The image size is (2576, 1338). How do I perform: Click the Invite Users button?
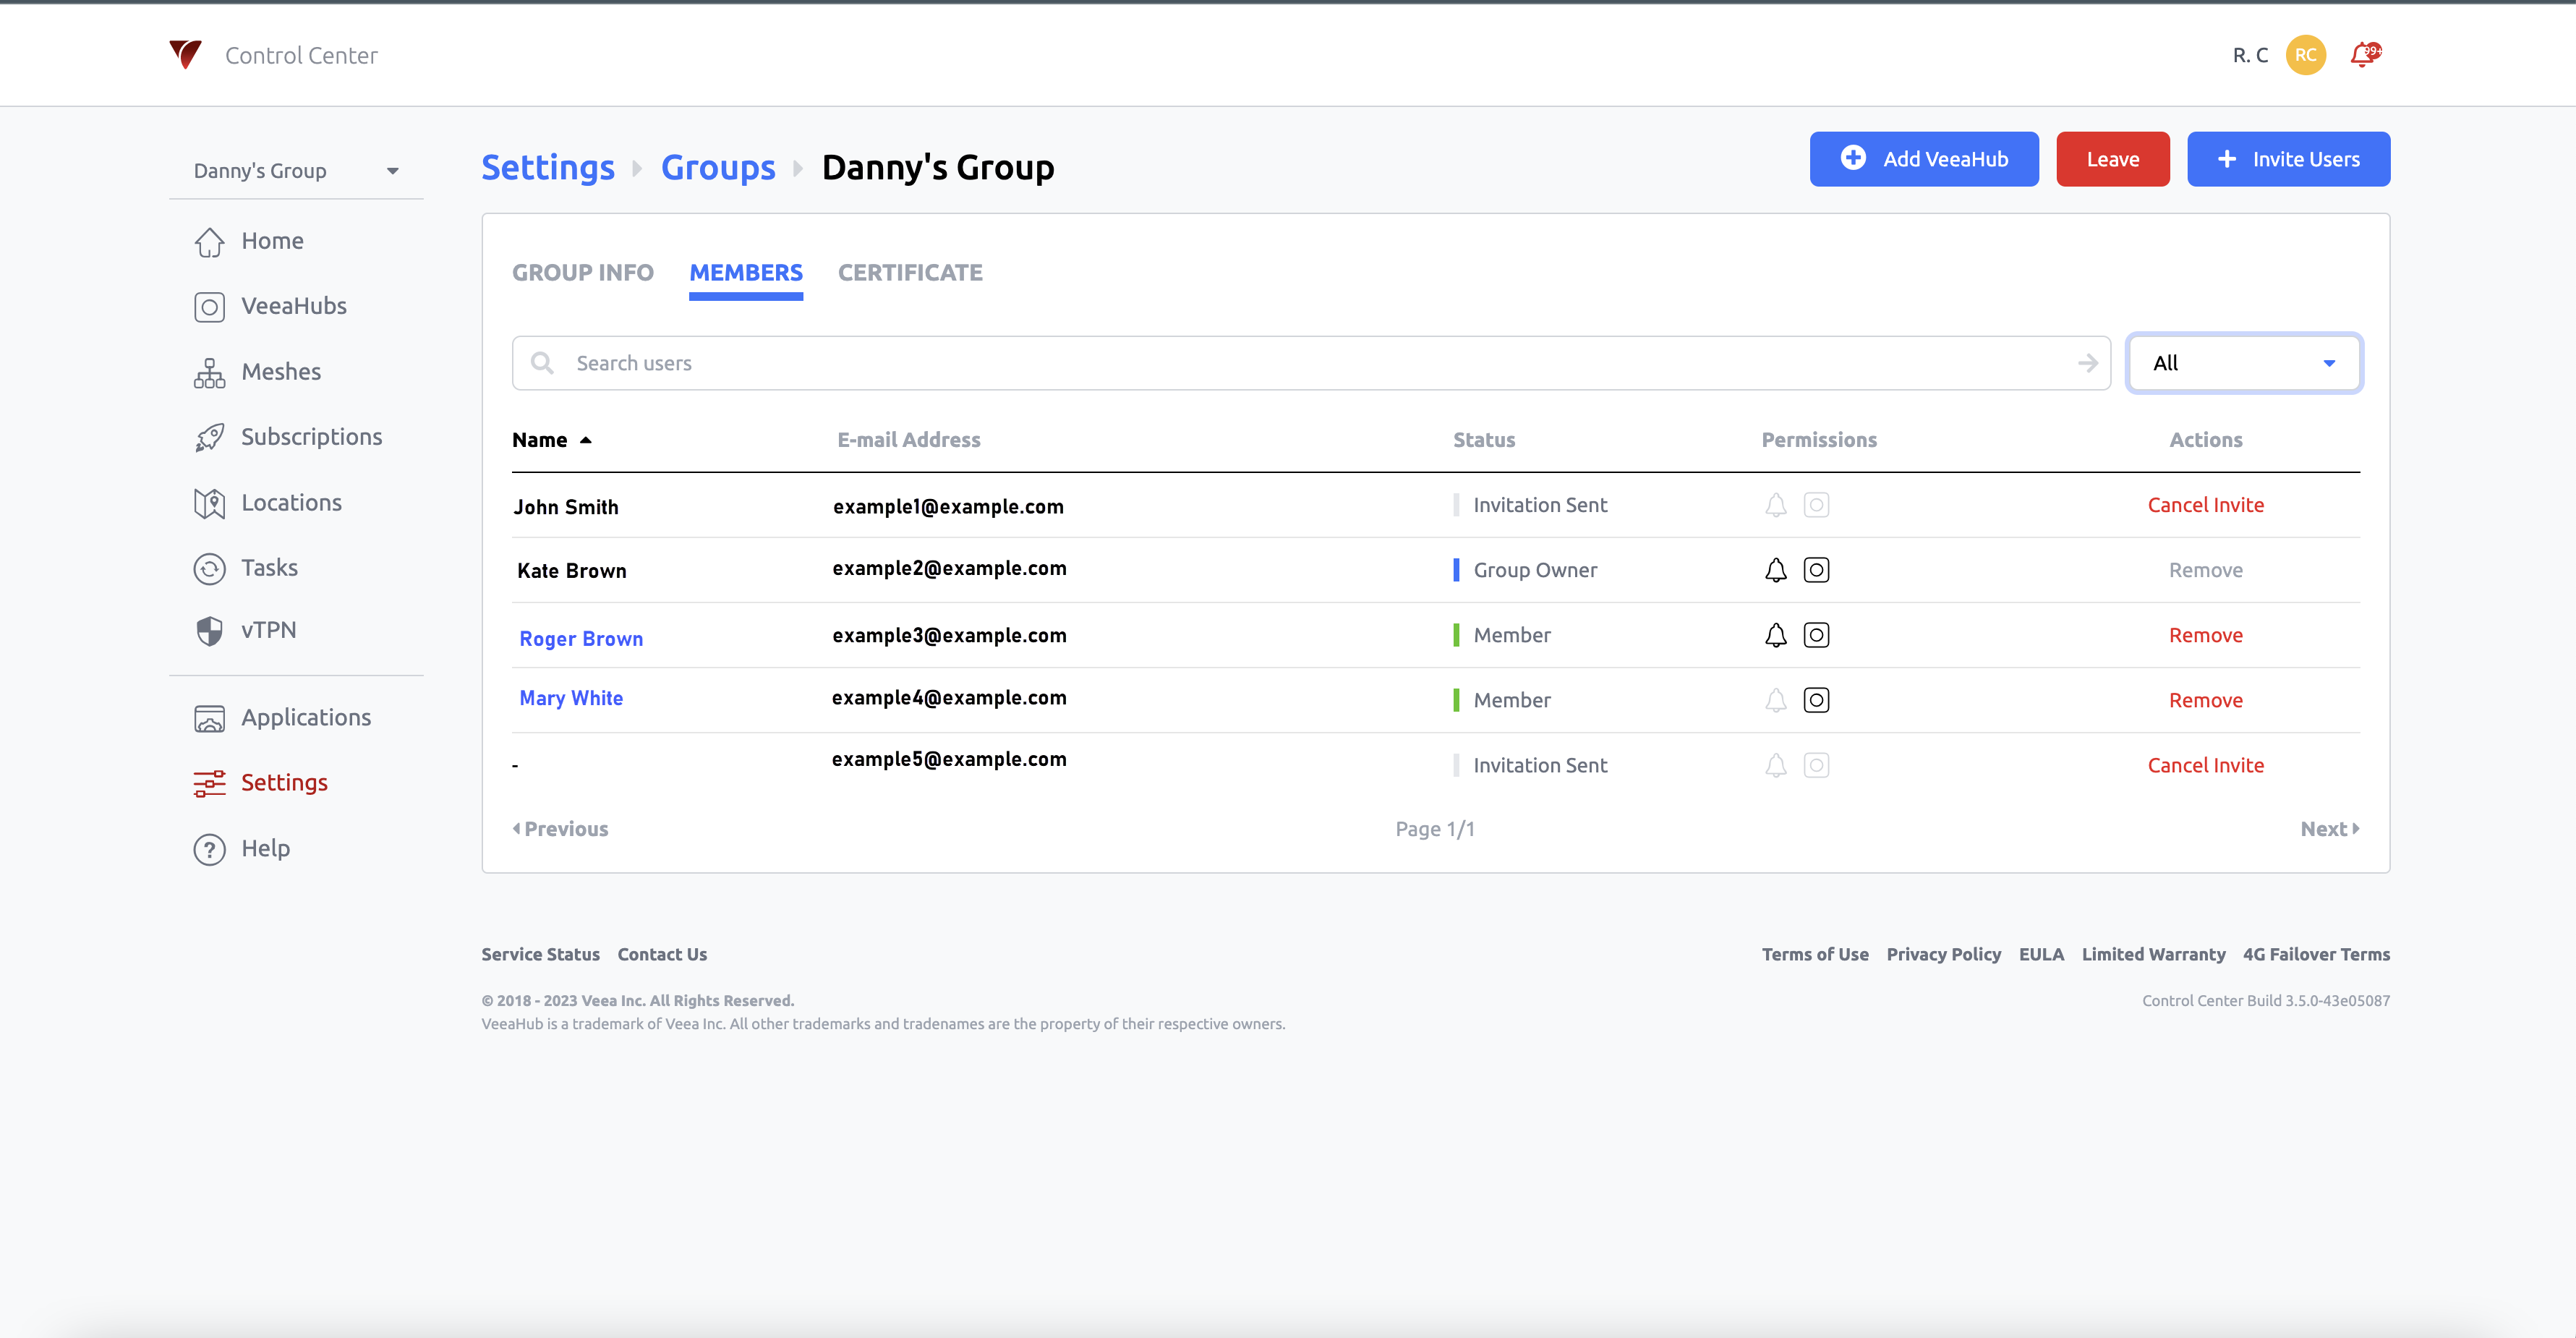[2288, 159]
